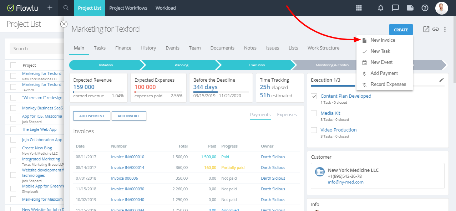Screen dimensions: 456x211
Task: Click the 344 days deadline value
Action: (x=206, y=87)
